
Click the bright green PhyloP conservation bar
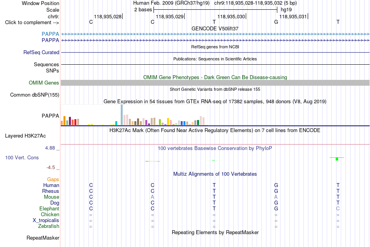pos(337,159)
